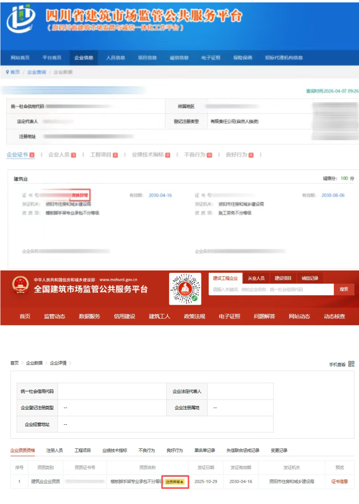Open 项目信息 in the blue navigation bar

[x=147, y=58]
